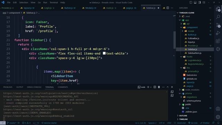Collapse the component folder
222x125 pixels.
pyautogui.click(x=181, y=27)
